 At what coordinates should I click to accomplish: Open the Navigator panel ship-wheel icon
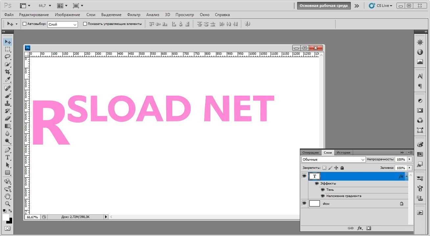[x=420, y=42]
